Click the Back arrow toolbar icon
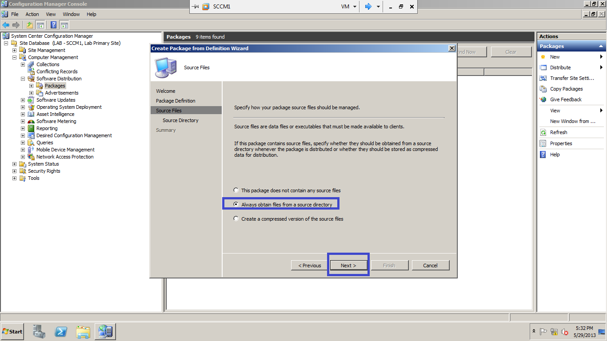Image resolution: width=607 pixels, height=341 pixels. [x=6, y=25]
